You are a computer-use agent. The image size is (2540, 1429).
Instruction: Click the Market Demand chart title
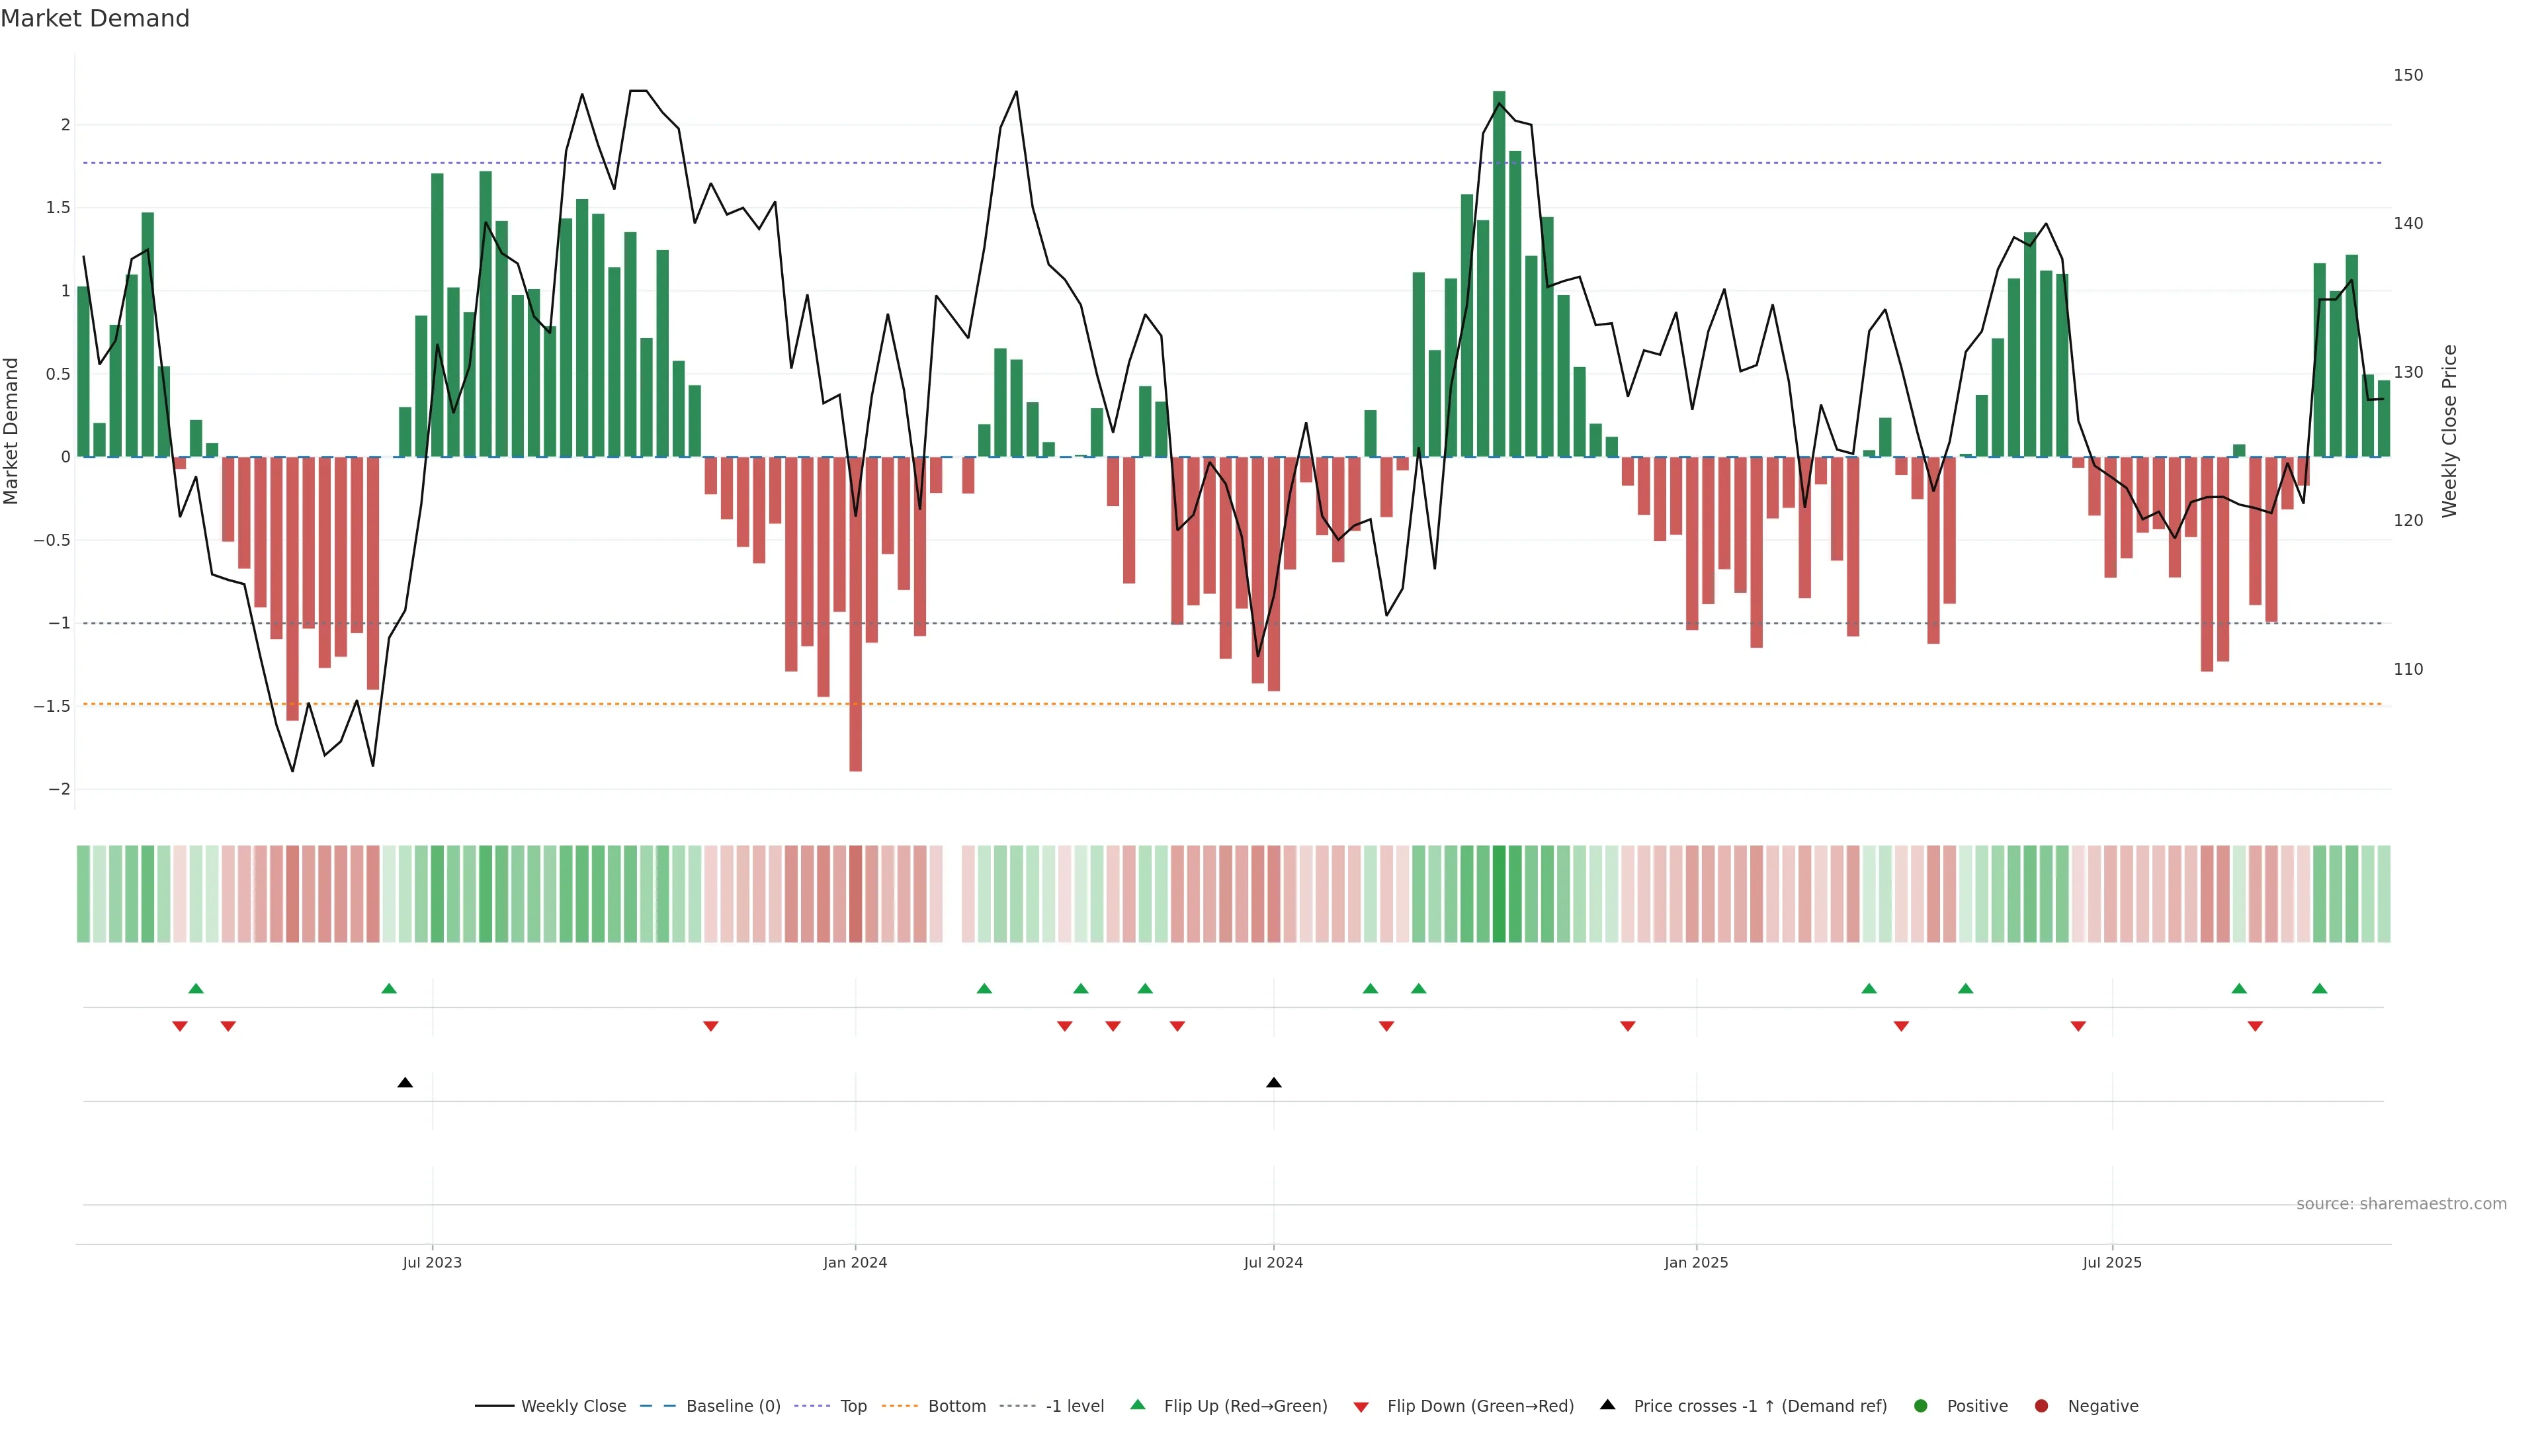click(x=95, y=19)
